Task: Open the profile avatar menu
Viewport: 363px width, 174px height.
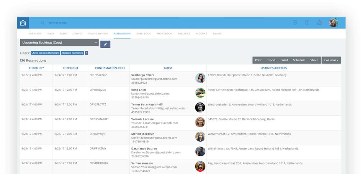Action: [x=333, y=22]
